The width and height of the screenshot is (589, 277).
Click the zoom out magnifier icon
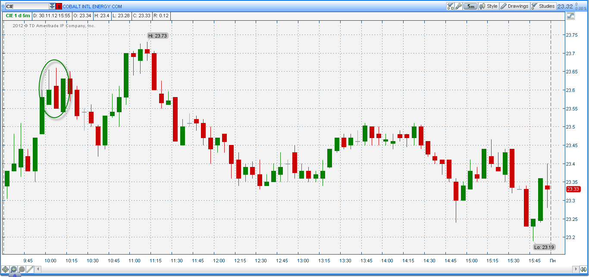pyautogui.click(x=22, y=269)
